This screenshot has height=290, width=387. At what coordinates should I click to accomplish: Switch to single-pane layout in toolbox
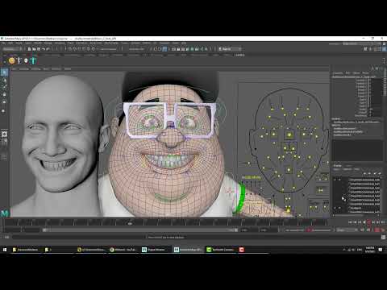4,134
